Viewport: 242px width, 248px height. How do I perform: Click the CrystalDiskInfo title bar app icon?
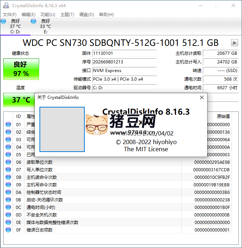6,6
